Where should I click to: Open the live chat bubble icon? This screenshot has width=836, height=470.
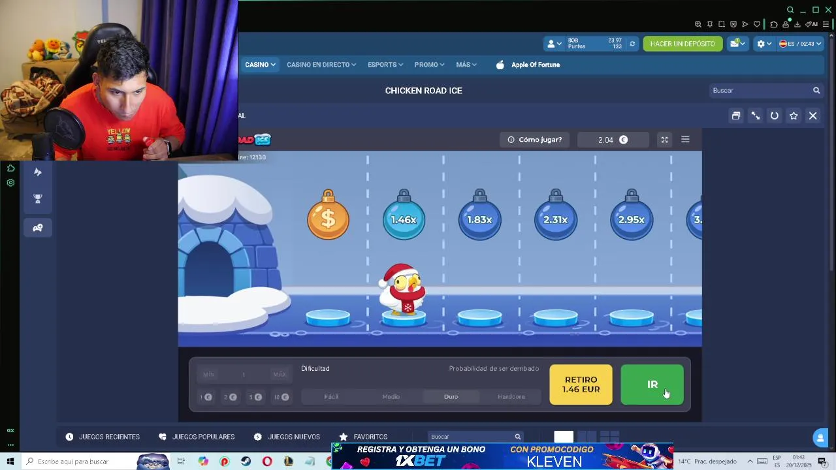(820, 437)
